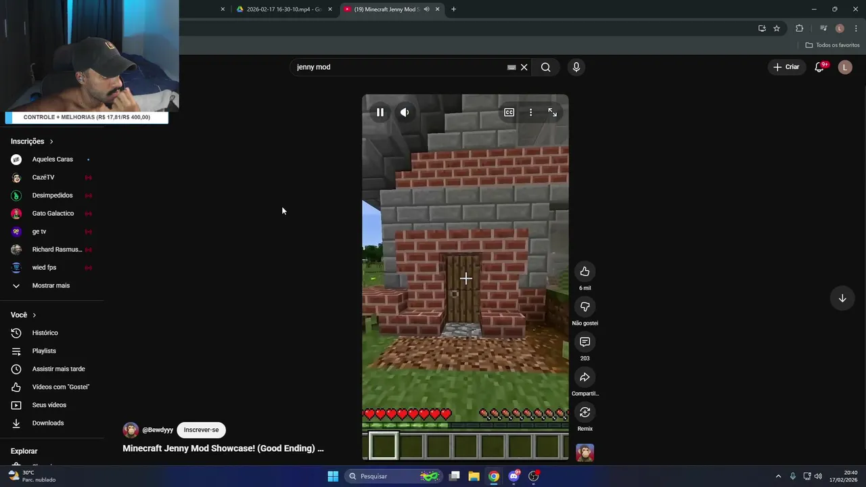Toggle closed captions on the Short
866x487 pixels.
tap(509, 112)
